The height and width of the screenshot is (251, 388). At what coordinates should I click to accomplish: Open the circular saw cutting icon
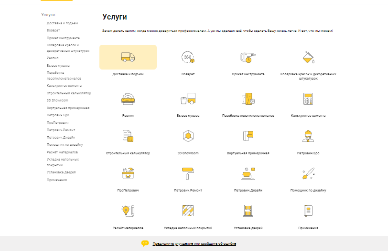tap(128, 99)
